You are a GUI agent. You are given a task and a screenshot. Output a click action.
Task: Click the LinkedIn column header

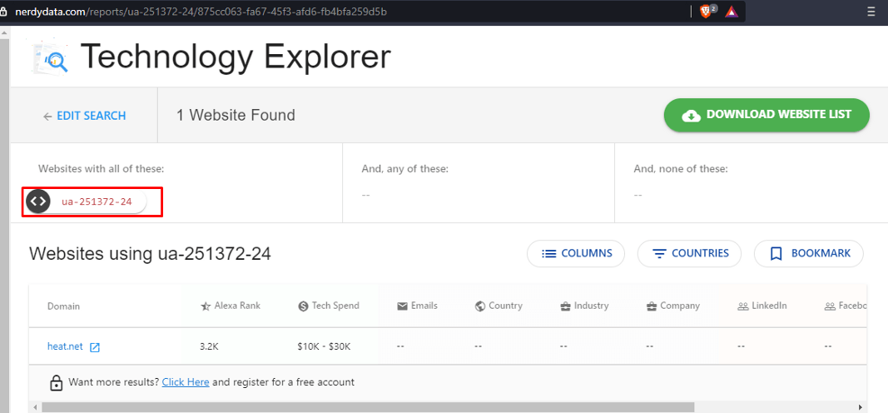tap(762, 306)
